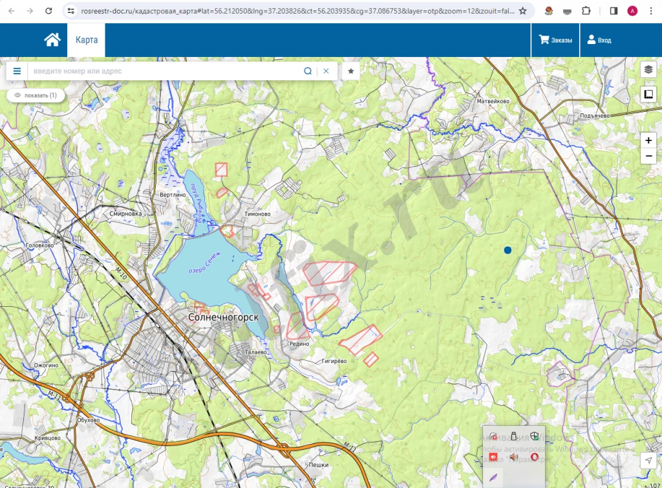
Task: Click the volume speaker tray icon
Action: 514,457
